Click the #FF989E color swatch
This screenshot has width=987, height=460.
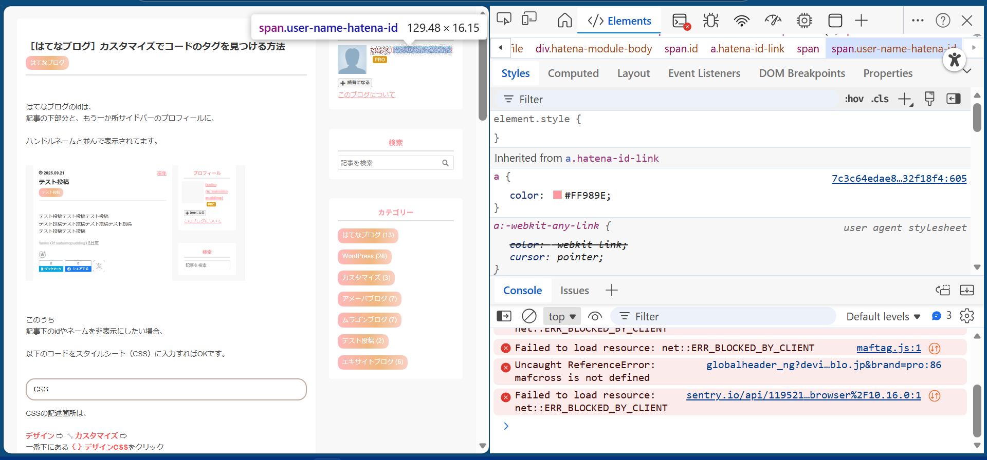pyautogui.click(x=557, y=195)
